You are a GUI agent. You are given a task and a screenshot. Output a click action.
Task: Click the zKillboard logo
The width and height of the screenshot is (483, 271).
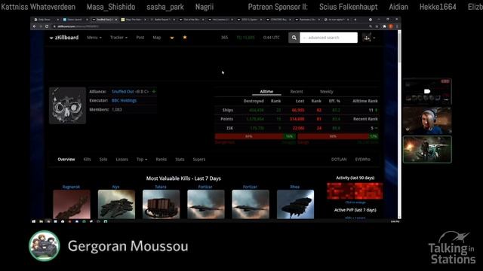point(64,38)
